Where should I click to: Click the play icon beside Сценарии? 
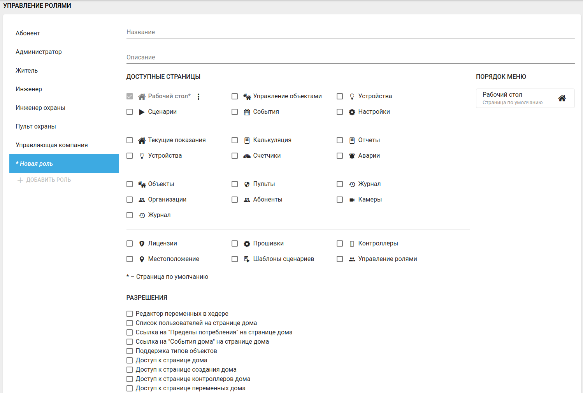pyautogui.click(x=142, y=112)
